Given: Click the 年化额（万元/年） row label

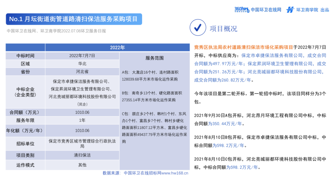Looking at the screenshot, I should [x=25, y=131].
